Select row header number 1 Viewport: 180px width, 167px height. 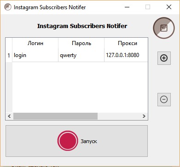click(x=9, y=56)
